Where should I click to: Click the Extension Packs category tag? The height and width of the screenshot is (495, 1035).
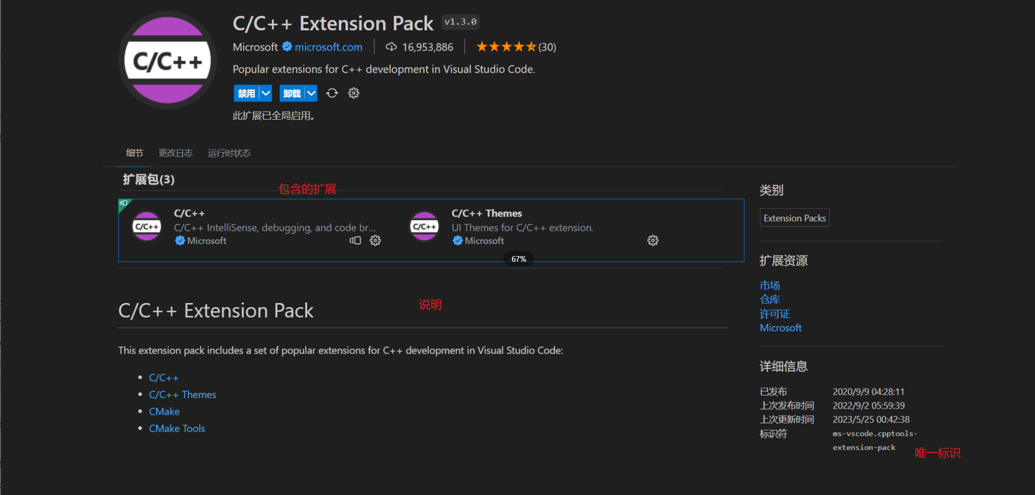click(x=794, y=218)
